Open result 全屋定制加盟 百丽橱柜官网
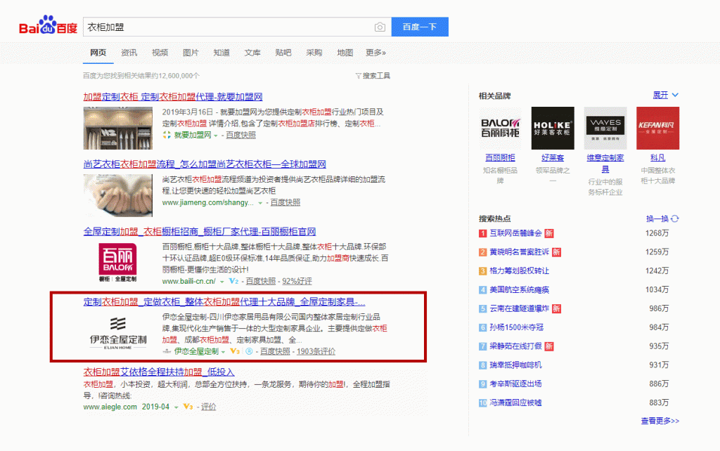Image resolution: width=720 pixels, height=451 pixels. [x=200, y=232]
